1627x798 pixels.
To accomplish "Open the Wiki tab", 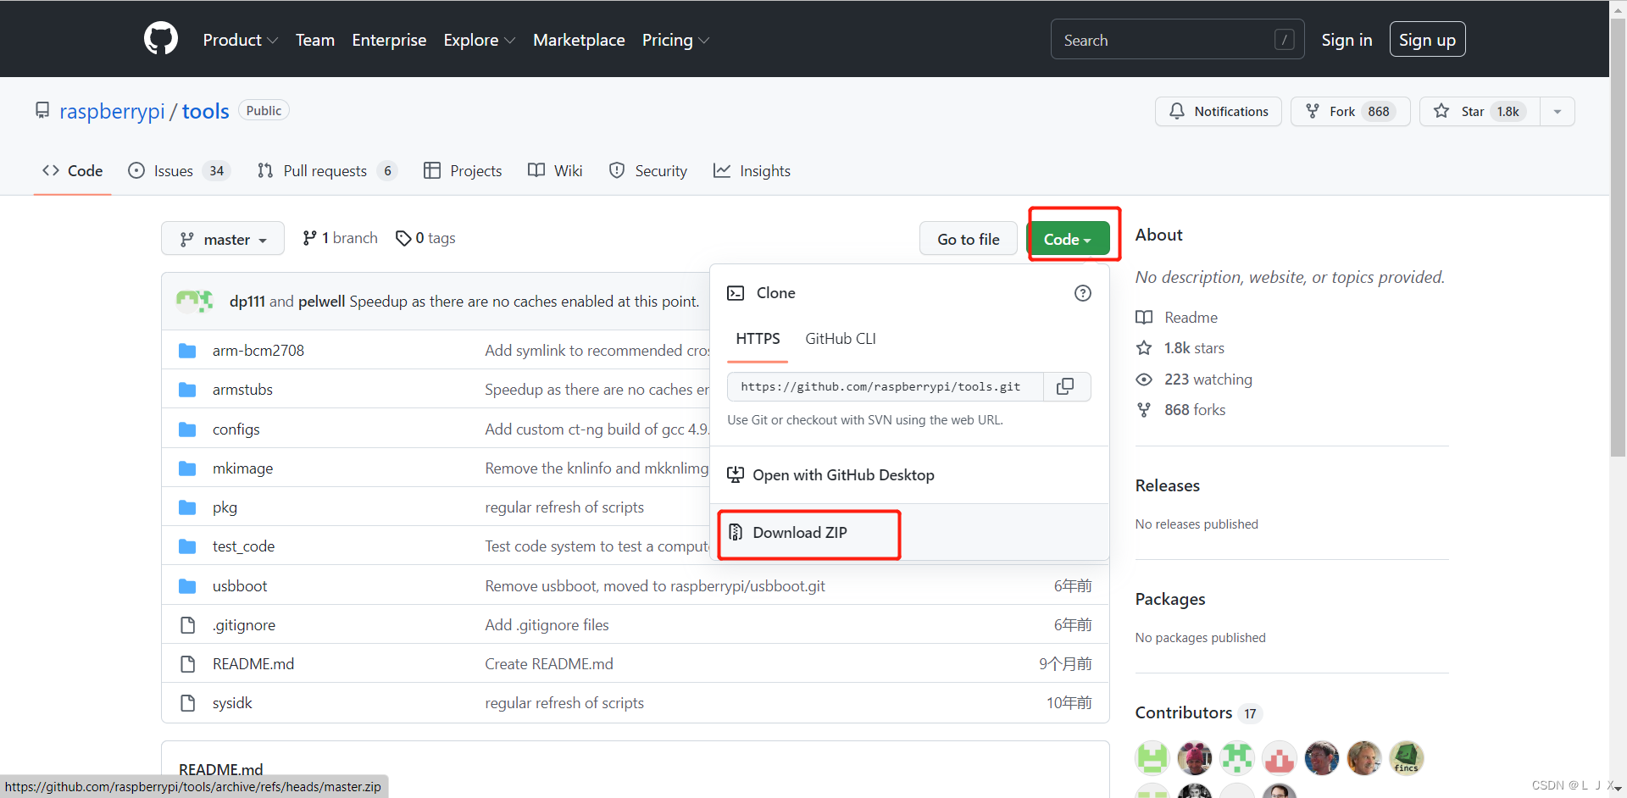I will (x=555, y=171).
